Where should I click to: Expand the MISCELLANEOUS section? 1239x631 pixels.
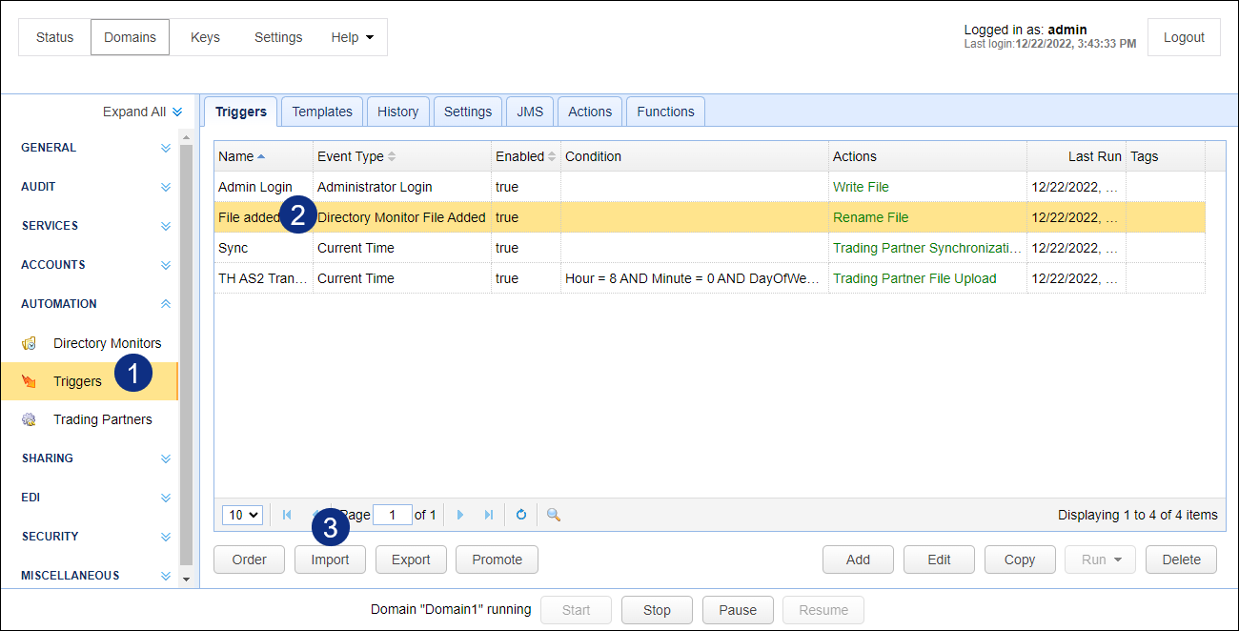pos(166,576)
